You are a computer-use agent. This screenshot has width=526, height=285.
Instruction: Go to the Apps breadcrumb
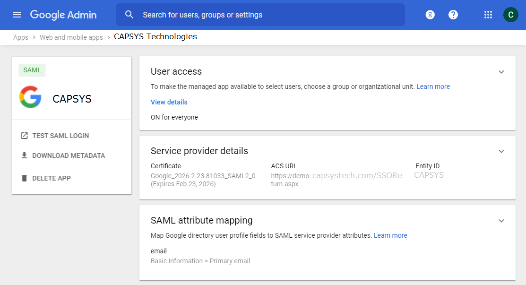pyautogui.click(x=21, y=37)
